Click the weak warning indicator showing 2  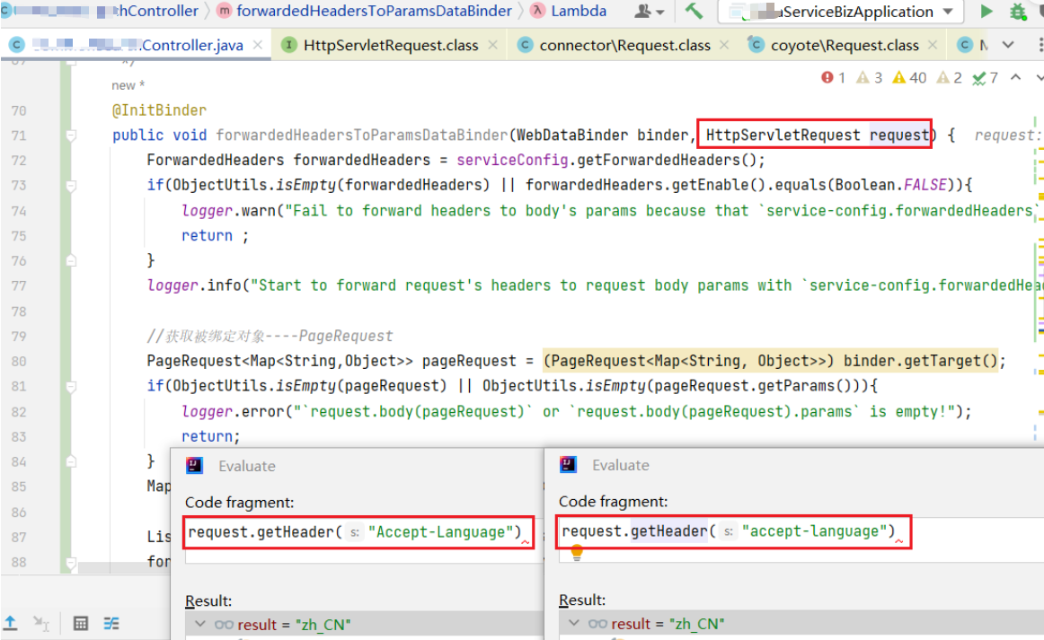click(950, 78)
